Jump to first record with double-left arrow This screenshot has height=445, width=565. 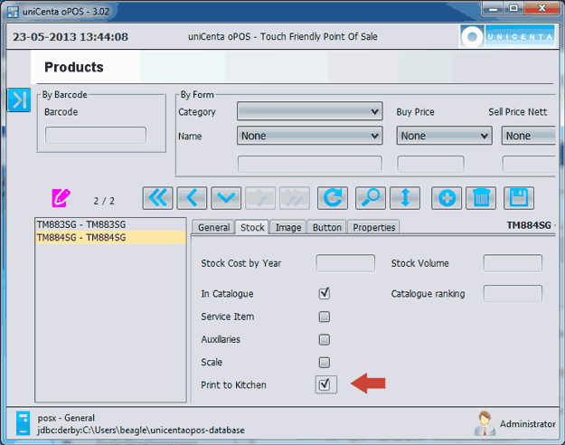pos(158,197)
